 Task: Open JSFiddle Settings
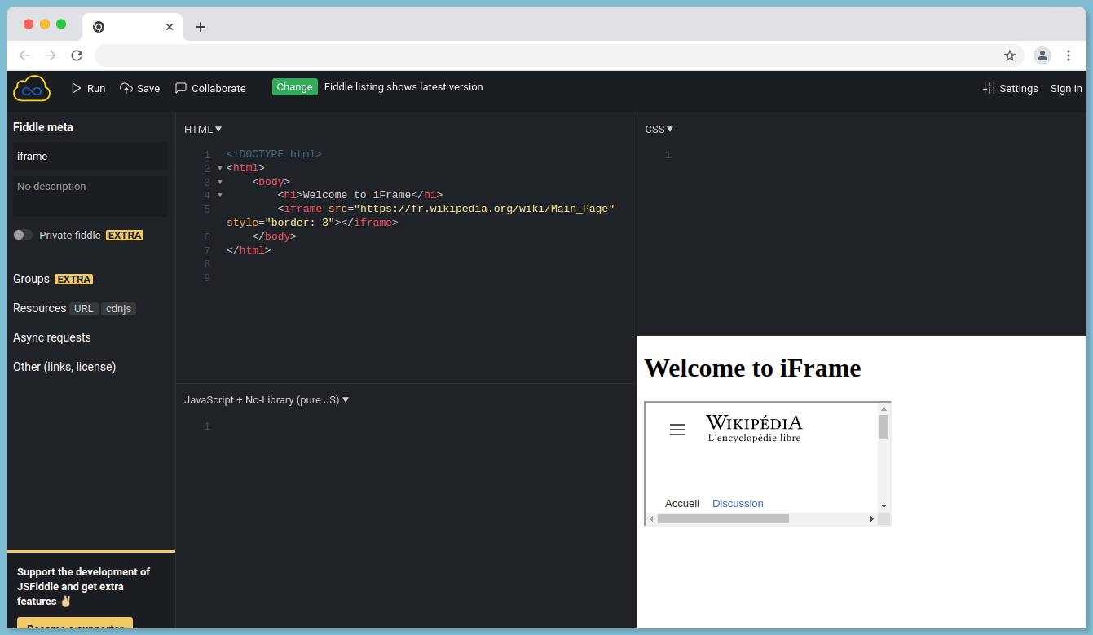(1011, 88)
